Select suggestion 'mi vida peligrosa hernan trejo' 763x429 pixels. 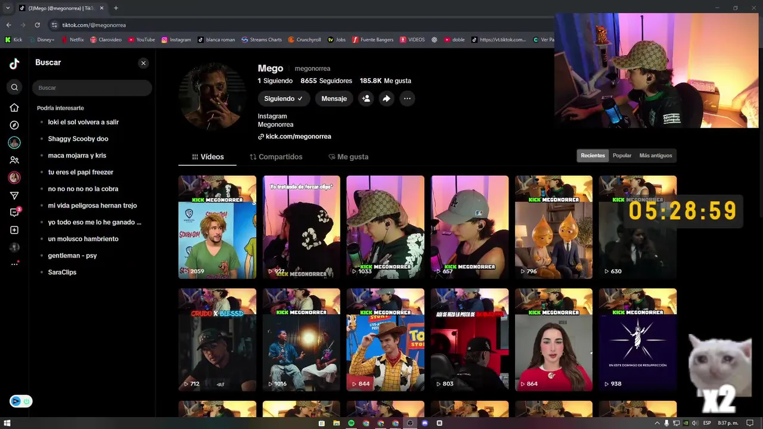tap(92, 206)
